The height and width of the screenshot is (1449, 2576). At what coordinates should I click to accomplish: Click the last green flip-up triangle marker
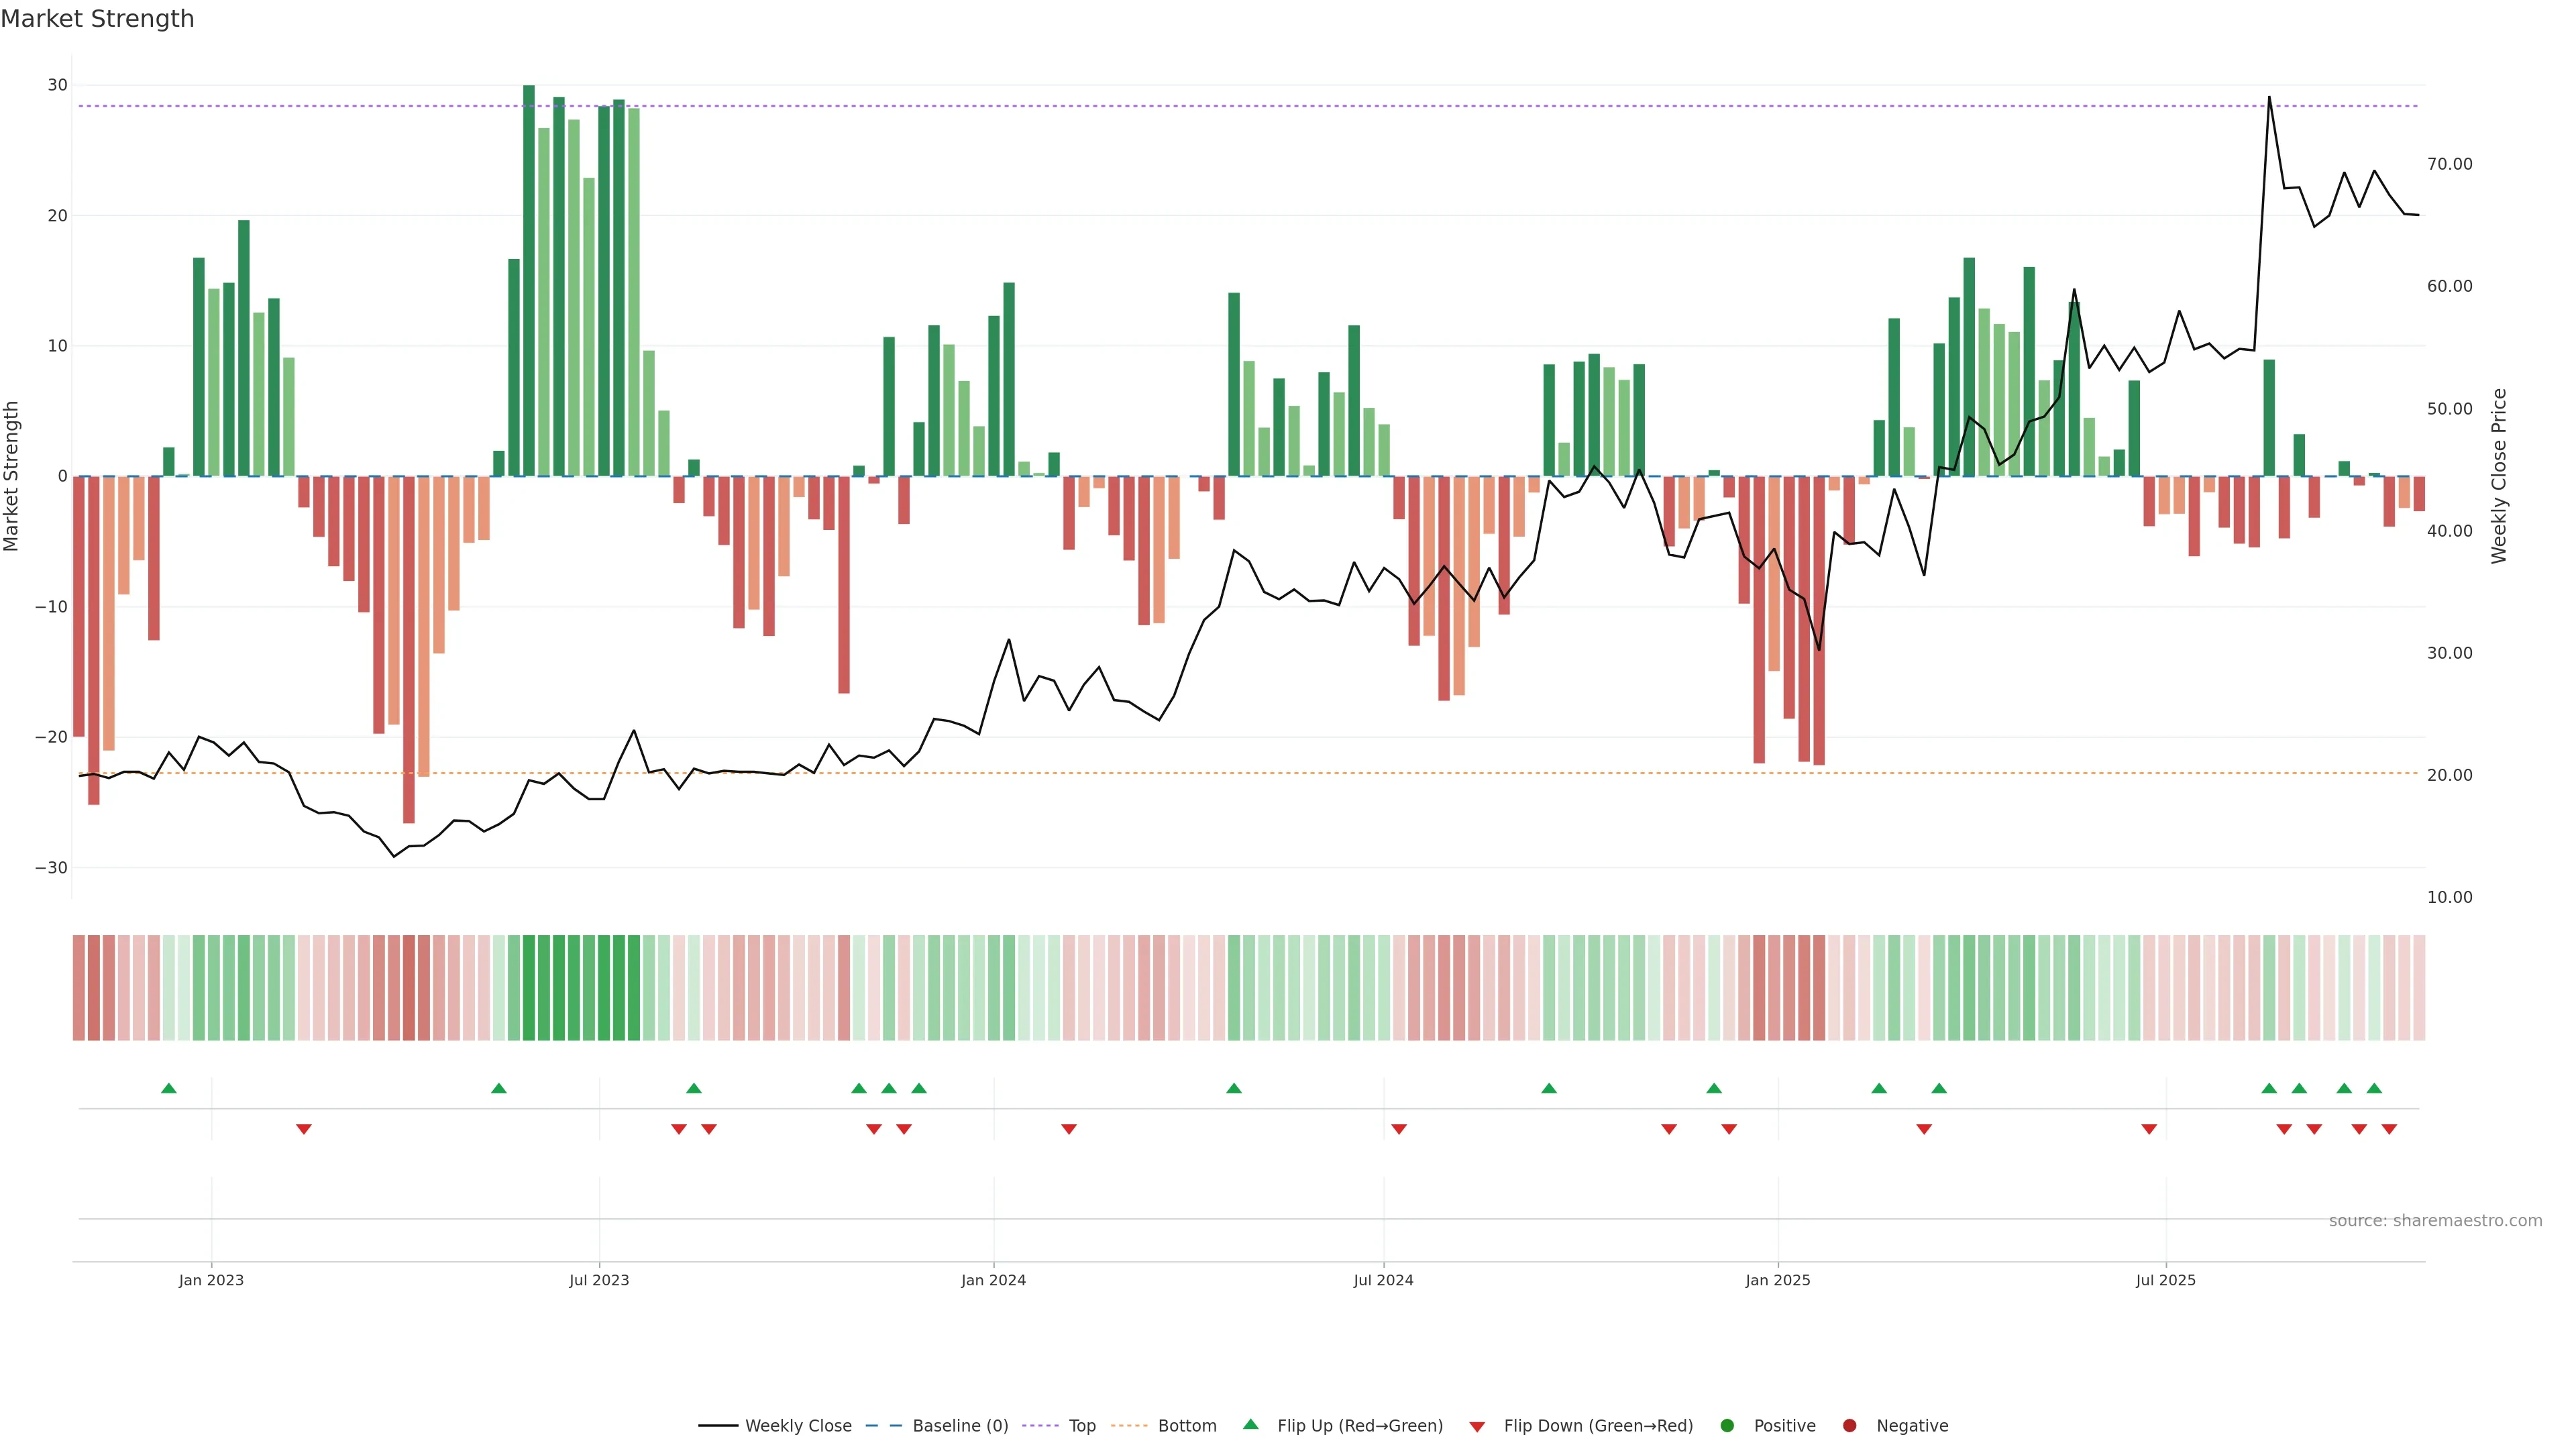click(x=2374, y=1088)
